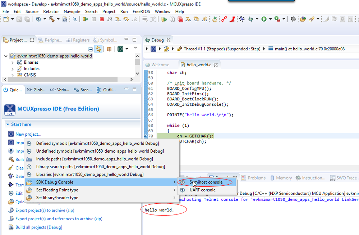Image resolution: width=359 pixels, height=235 pixels.
Task: Open dropdown next to hammer Build icon
Action: coord(58,19)
